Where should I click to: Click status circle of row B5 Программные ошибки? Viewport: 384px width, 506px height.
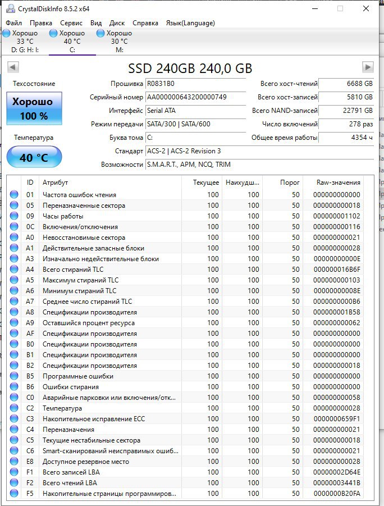coord(14,376)
